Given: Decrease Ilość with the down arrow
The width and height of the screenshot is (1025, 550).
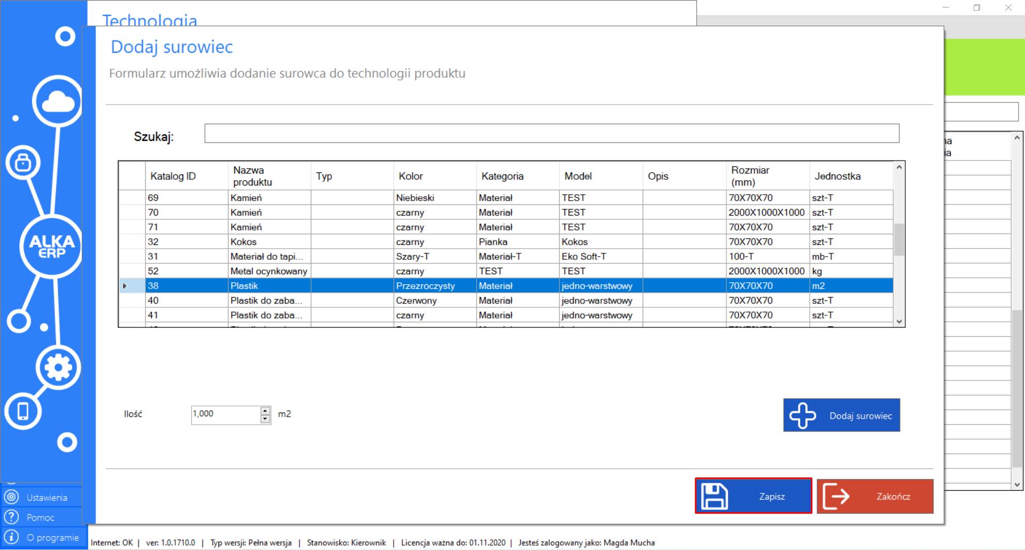Looking at the screenshot, I should pyautogui.click(x=265, y=419).
